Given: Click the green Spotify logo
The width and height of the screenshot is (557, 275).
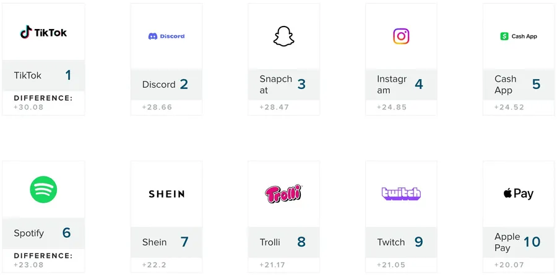Looking at the screenshot, I should tap(43, 189).
